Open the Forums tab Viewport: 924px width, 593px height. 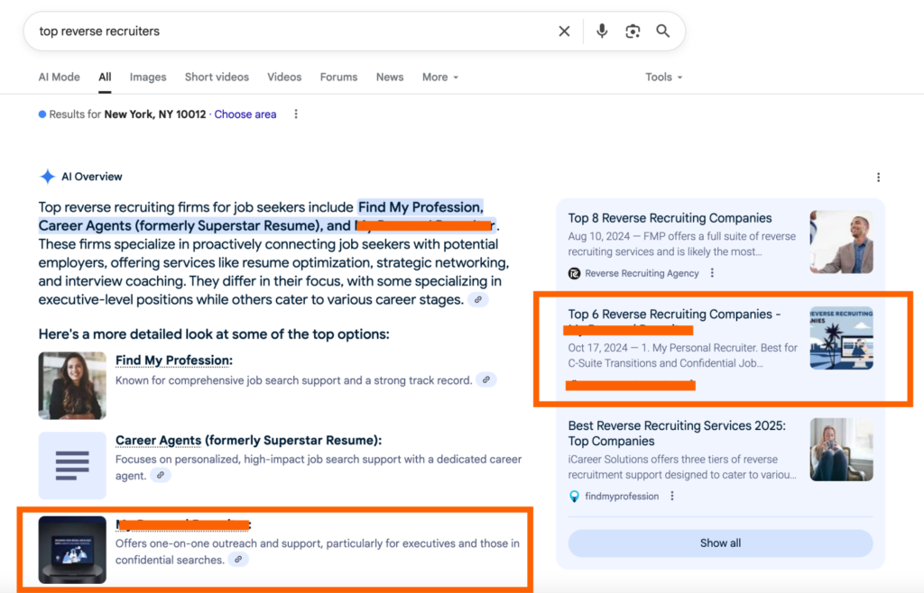click(x=339, y=78)
